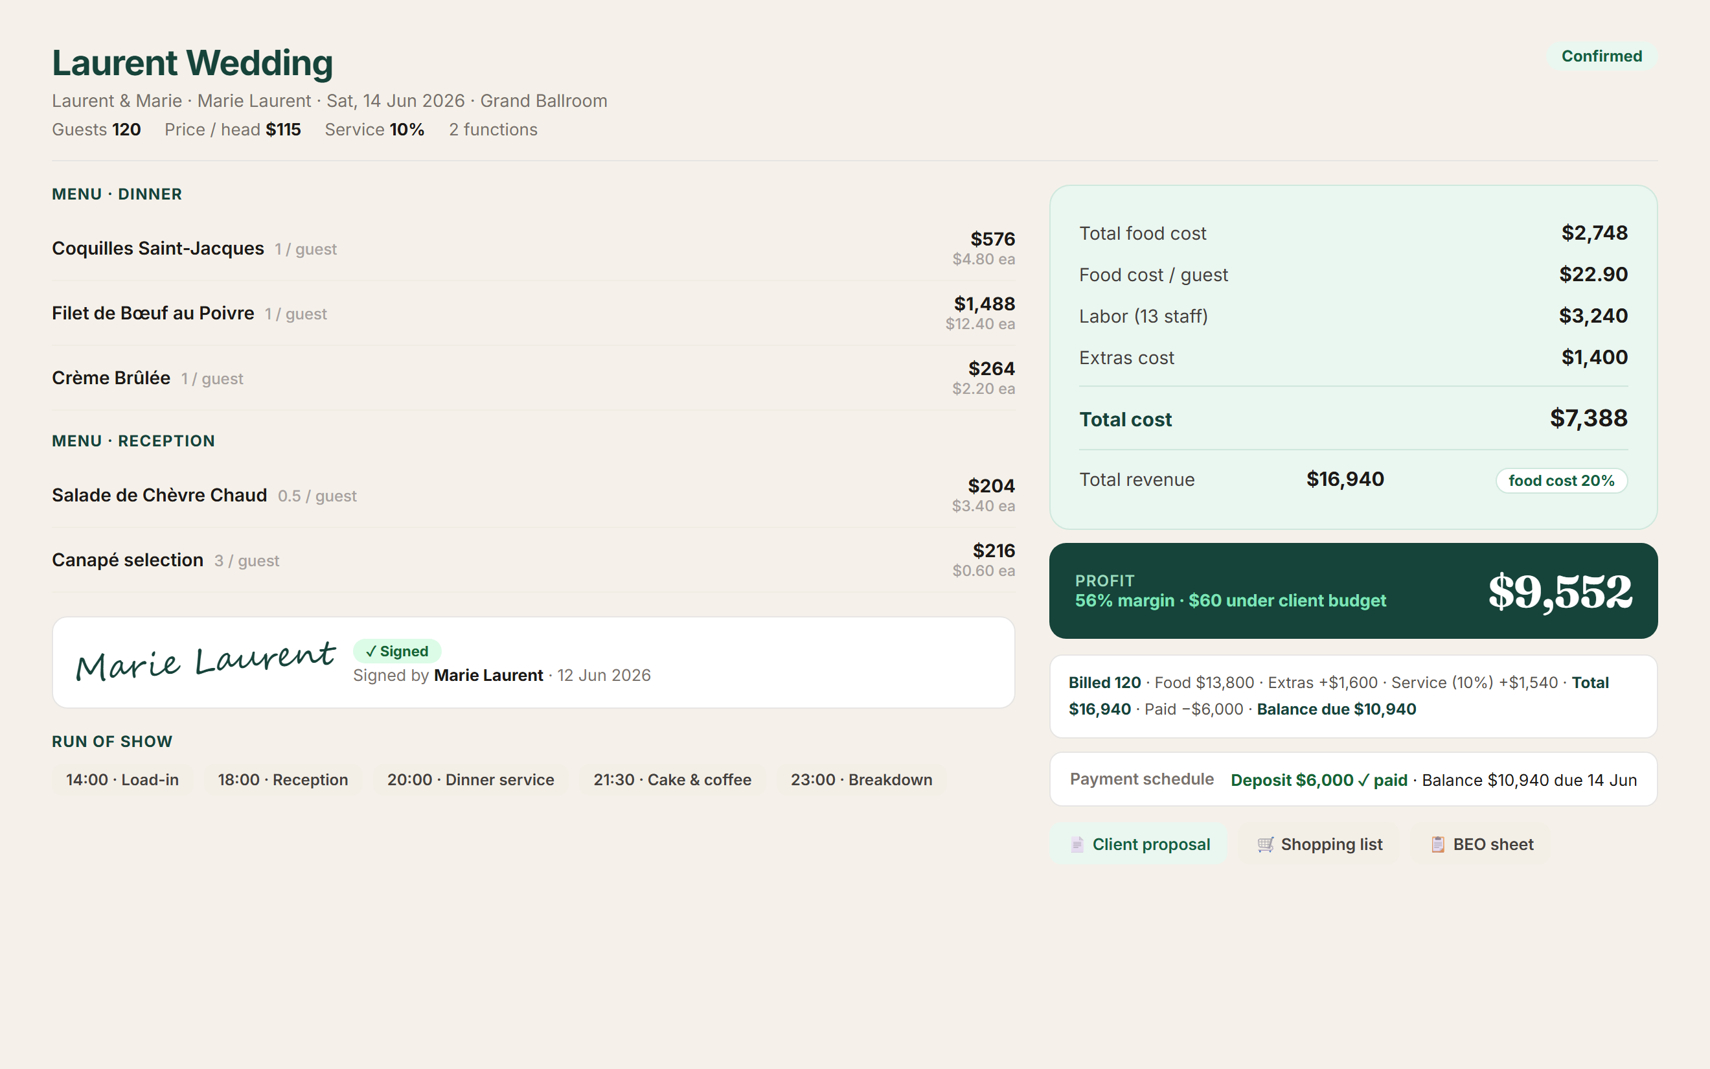Click the Total food cost $2,748 value

(1594, 233)
